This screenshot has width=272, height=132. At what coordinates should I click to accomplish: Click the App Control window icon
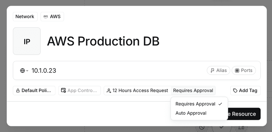pyautogui.click(x=63, y=90)
